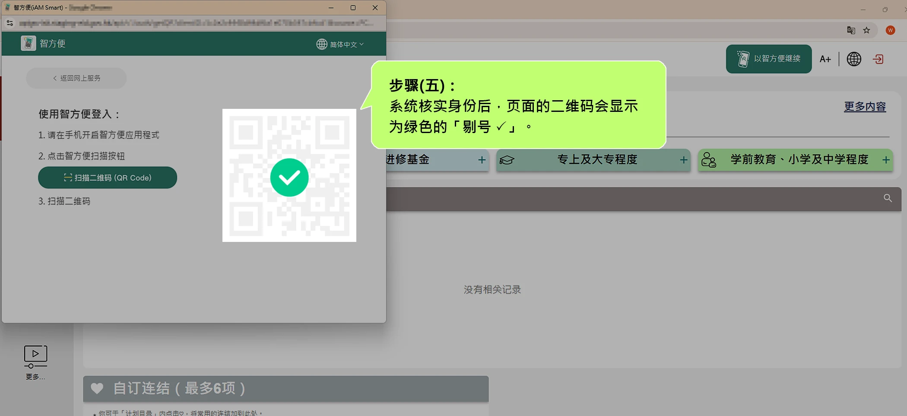Click heart icon in 自订连结 header
This screenshot has height=416, width=907.
coord(97,388)
